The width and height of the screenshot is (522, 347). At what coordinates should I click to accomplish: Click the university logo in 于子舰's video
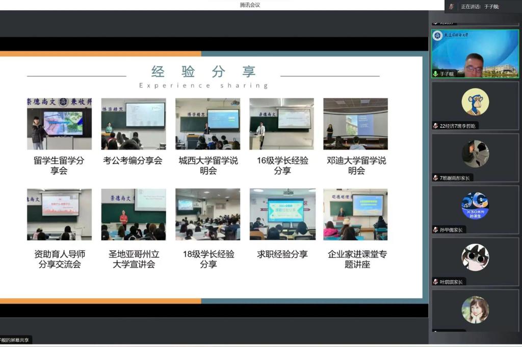click(437, 36)
